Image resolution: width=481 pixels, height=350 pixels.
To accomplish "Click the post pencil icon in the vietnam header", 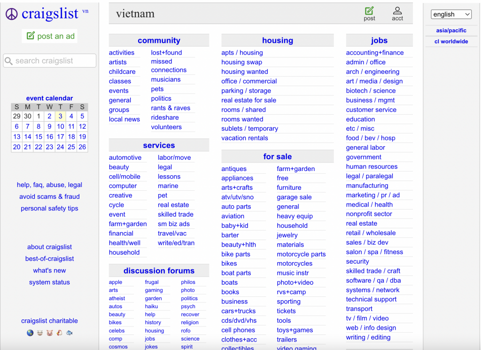I will pyautogui.click(x=369, y=11).
